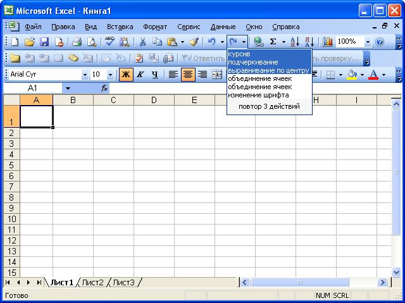Toggle underline Ч formatting

(x=154, y=75)
